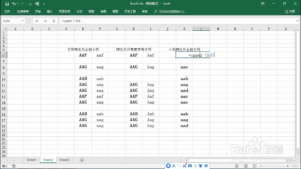Switch to the 审阅 ribbon tab
Screen dimensions: 301x169
tap(103, 11)
